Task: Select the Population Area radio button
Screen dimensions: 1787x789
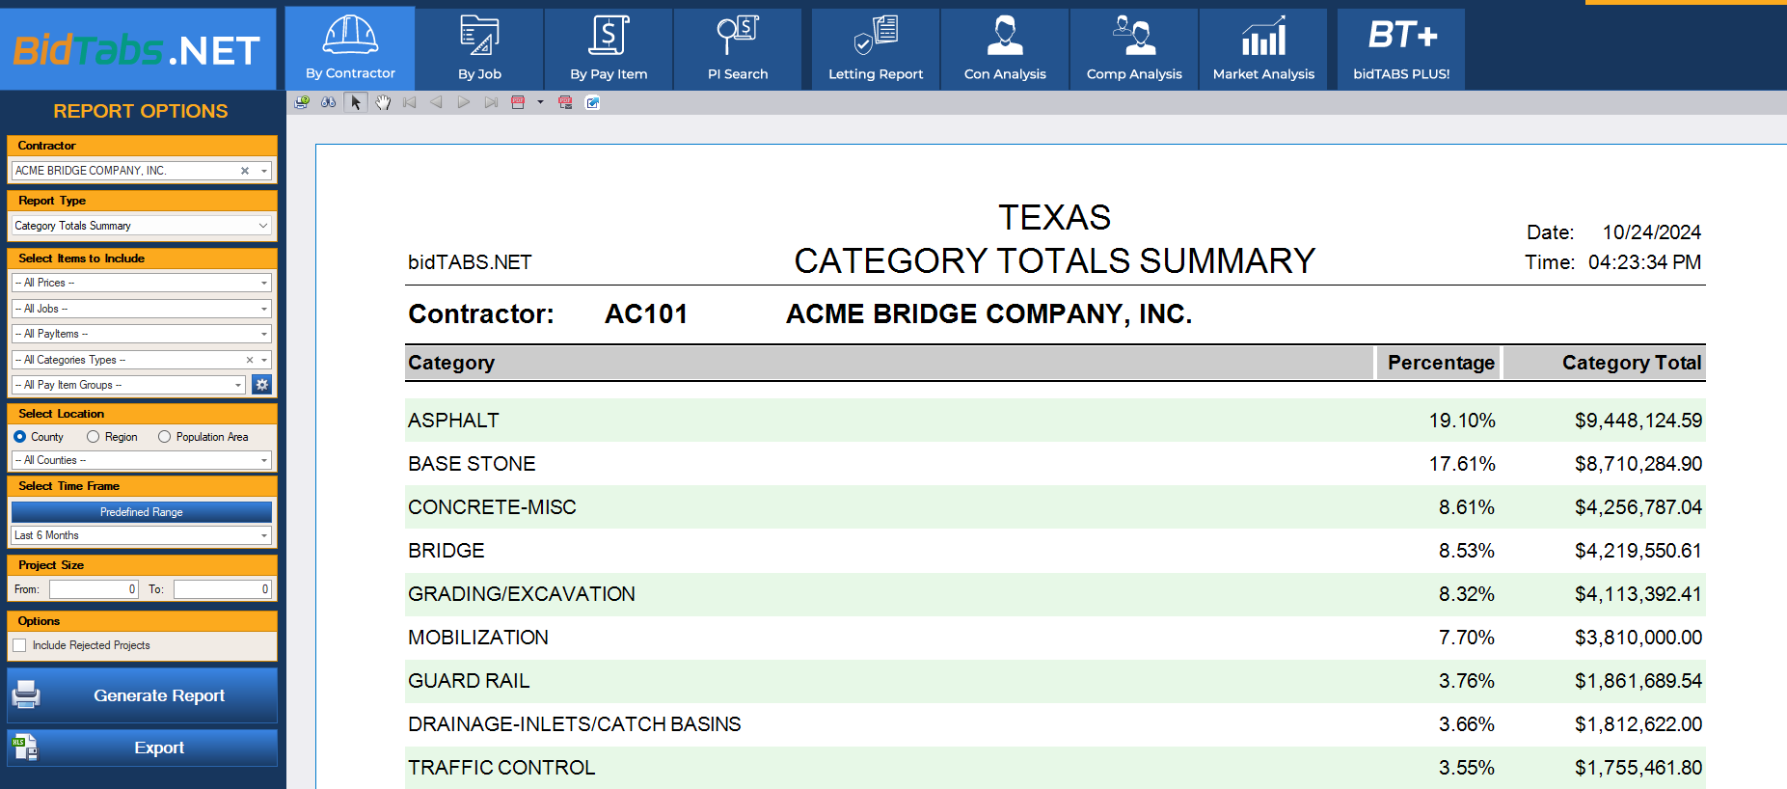Action: [164, 437]
